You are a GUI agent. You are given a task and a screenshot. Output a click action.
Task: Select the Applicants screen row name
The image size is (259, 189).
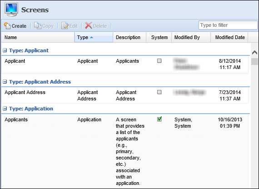pyautogui.click(x=16, y=119)
